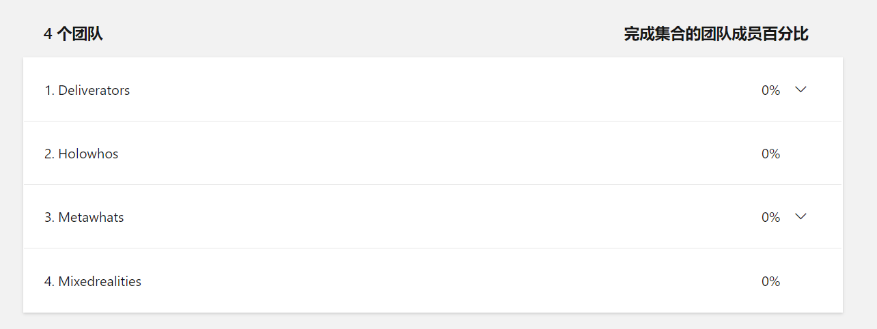Open the Metawhats team entry name
The height and width of the screenshot is (329, 877).
coord(91,217)
